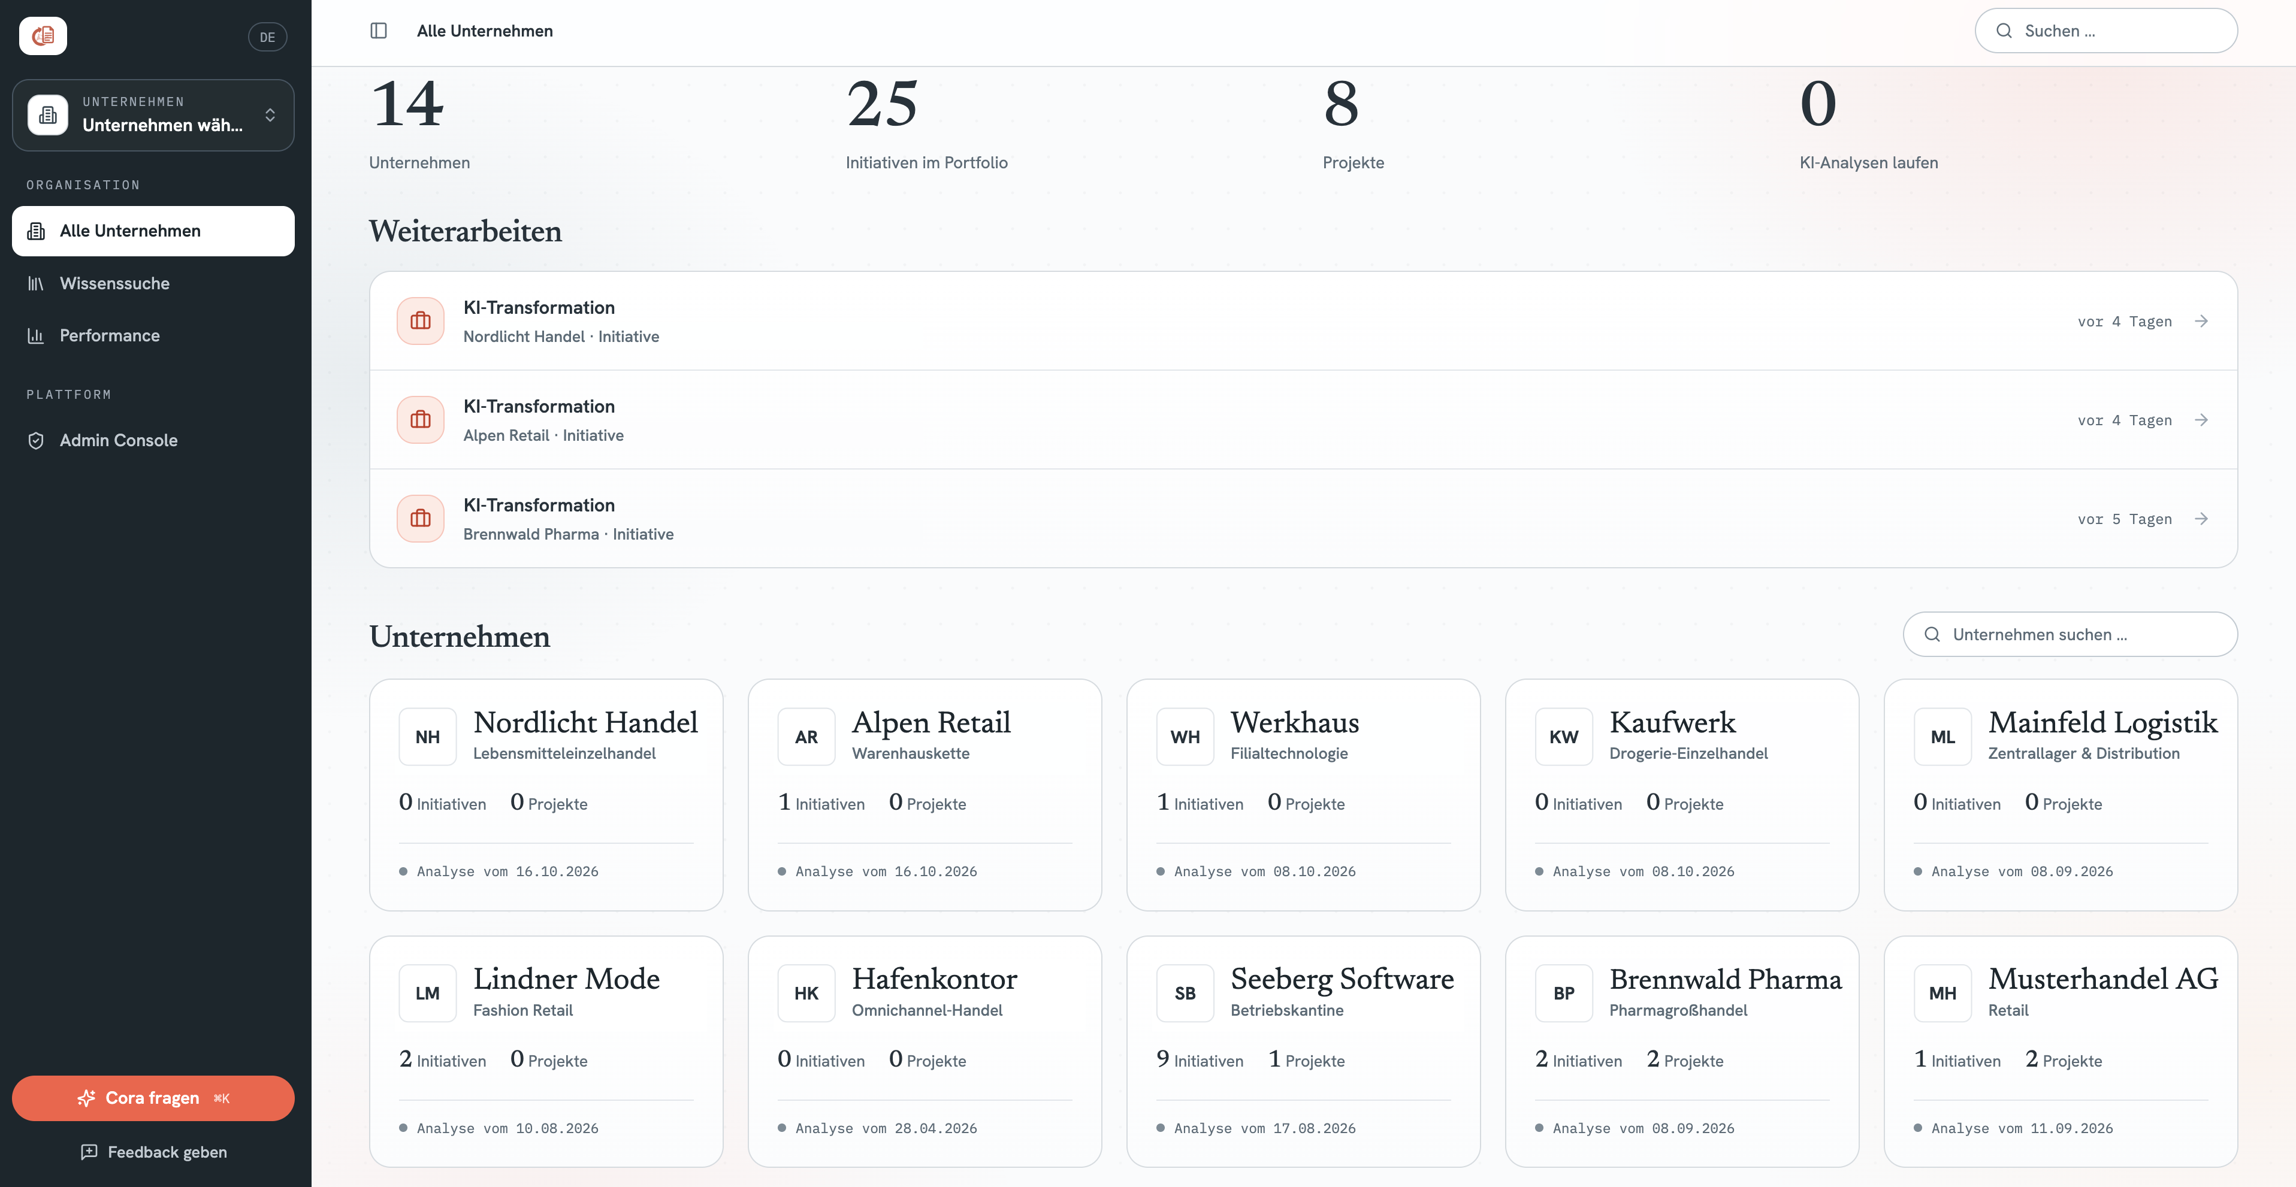2296x1187 pixels.
Task: Click the AR avatar on Alpen Retail card
Action: pyautogui.click(x=806, y=737)
